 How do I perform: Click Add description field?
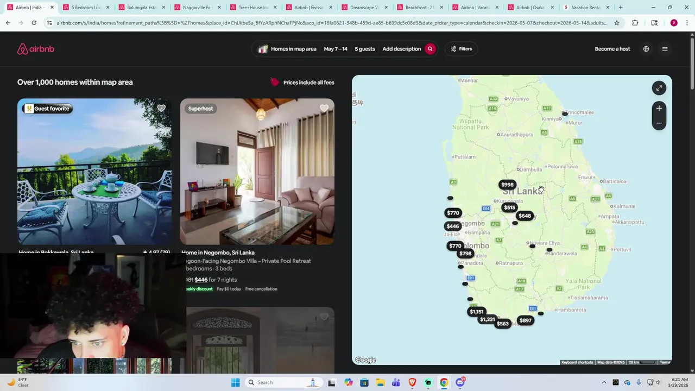click(x=402, y=49)
